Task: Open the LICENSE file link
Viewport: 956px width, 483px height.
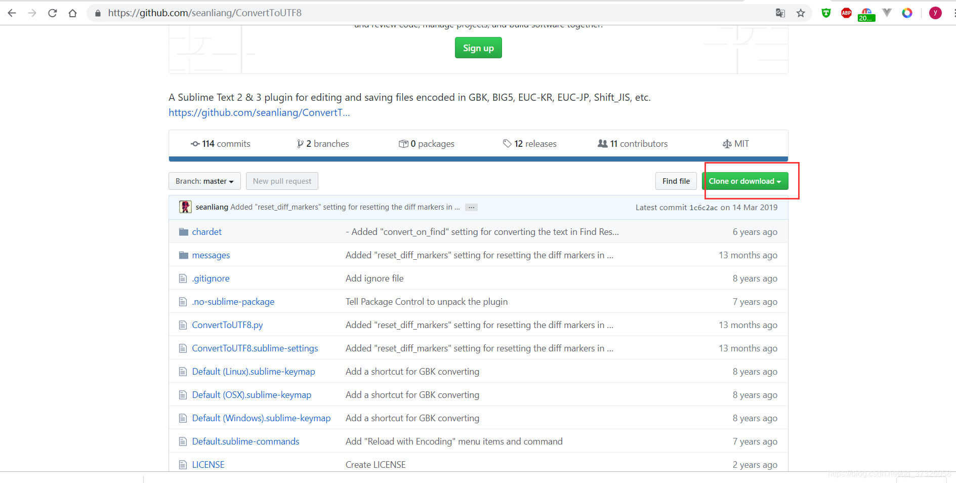Action: (x=208, y=465)
